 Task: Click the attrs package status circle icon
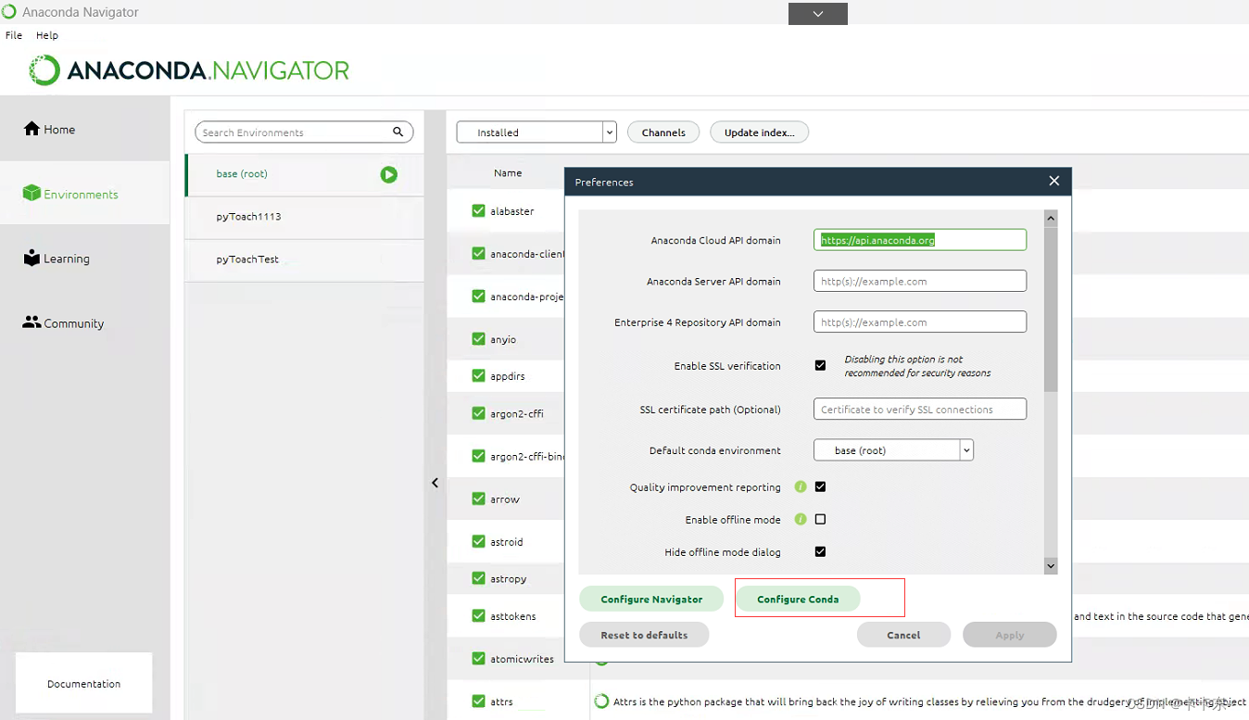[x=601, y=701]
